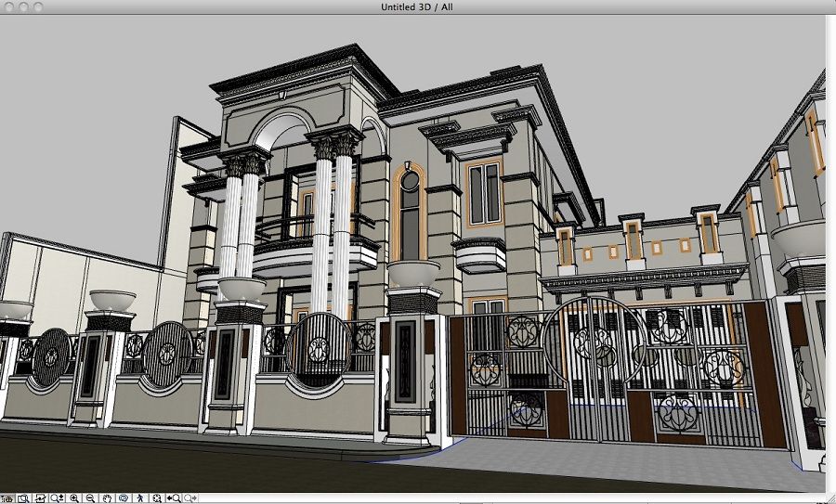This screenshot has height=504, width=836.
Task: Click the next zoom arrow icon
Action: [190, 498]
